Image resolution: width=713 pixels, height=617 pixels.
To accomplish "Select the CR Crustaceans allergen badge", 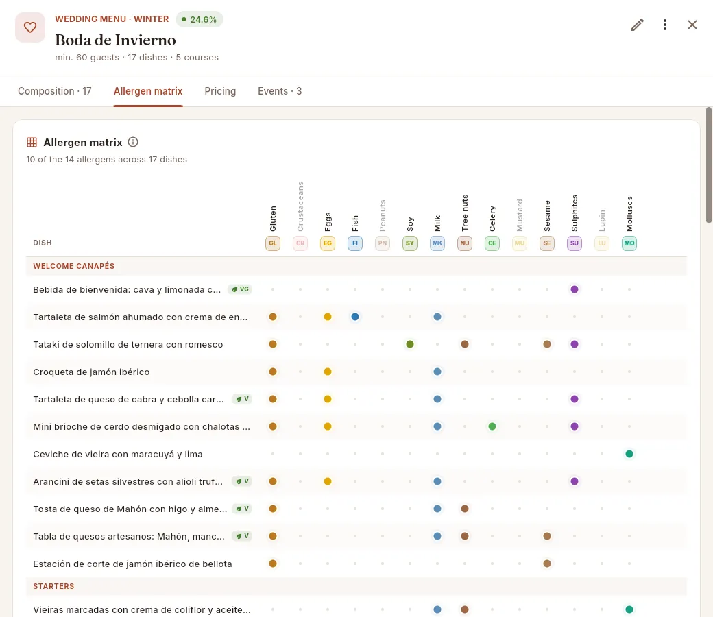I will pos(300,243).
